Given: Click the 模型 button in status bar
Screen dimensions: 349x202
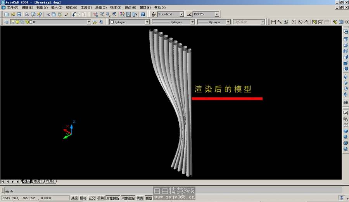Looking at the screenshot, I should (149, 198).
